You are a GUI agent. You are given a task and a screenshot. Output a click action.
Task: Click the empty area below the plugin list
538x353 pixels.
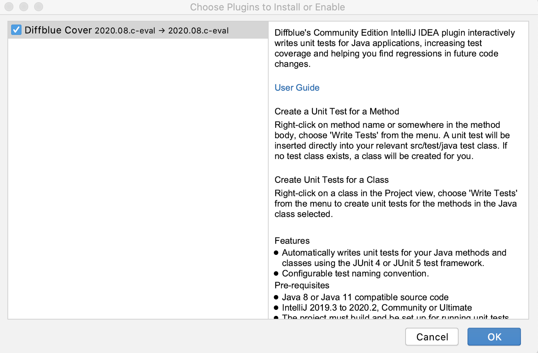138,178
